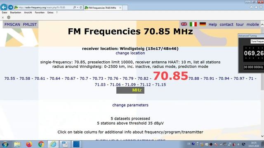This screenshot has width=264, height=148.
Task: Launch Firefox from the taskbar
Action: pos(29,144)
